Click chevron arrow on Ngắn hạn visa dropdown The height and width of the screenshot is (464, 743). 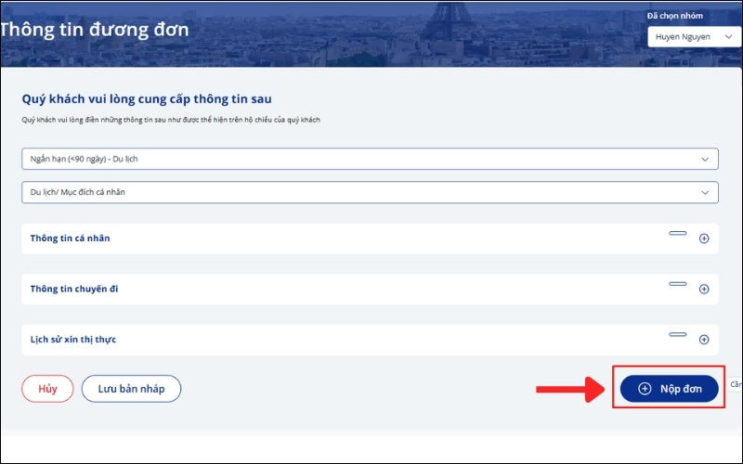pyautogui.click(x=704, y=159)
